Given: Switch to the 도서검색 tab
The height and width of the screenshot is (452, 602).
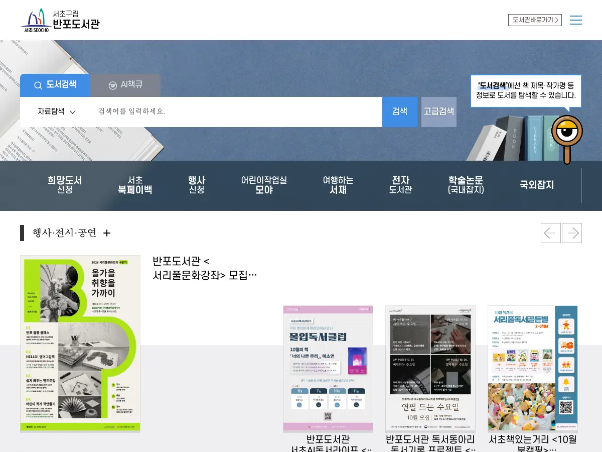Looking at the screenshot, I should [55, 85].
